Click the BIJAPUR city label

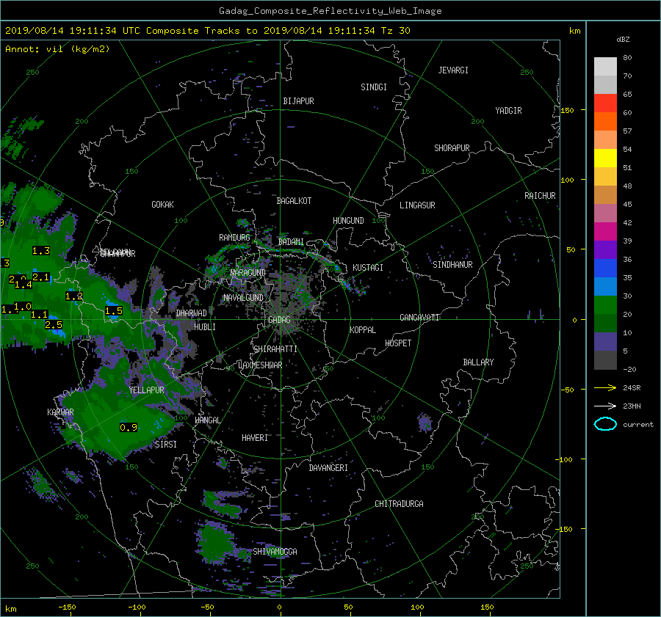point(298,101)
